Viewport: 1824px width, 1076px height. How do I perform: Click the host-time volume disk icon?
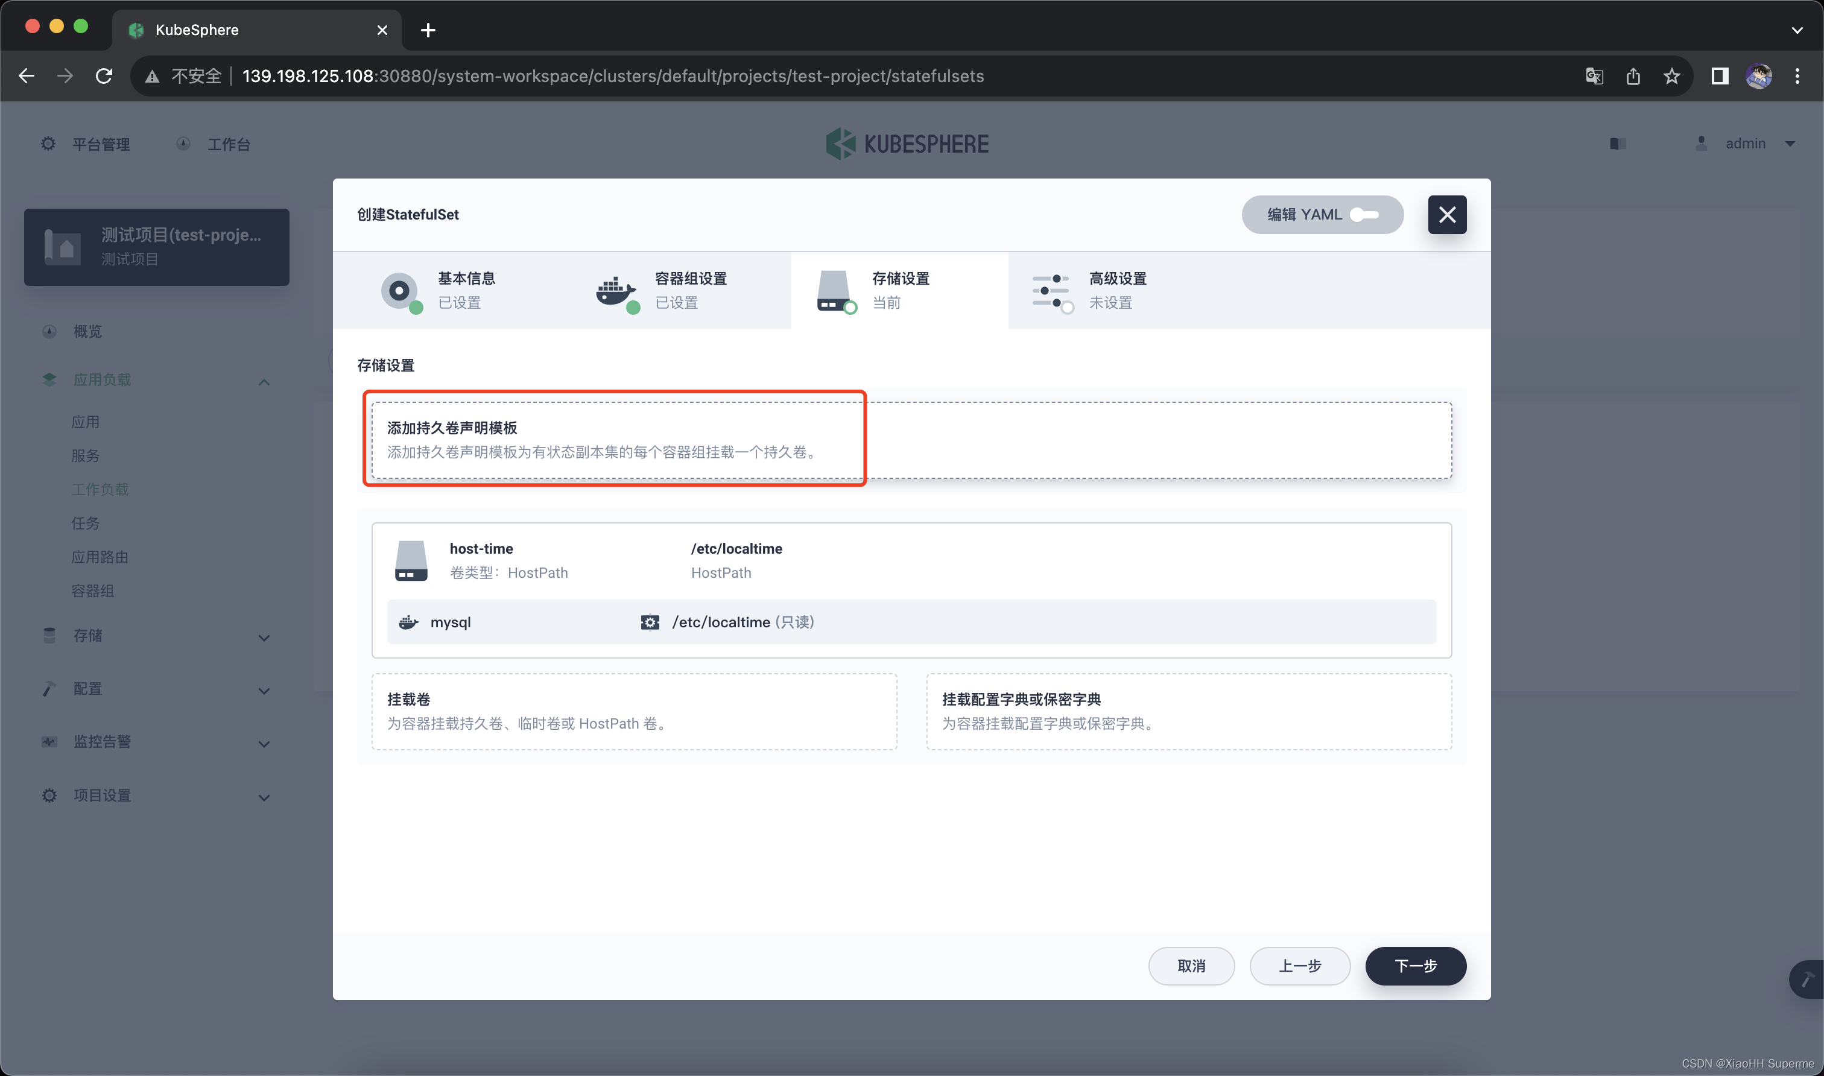click(x=411, y=560)
